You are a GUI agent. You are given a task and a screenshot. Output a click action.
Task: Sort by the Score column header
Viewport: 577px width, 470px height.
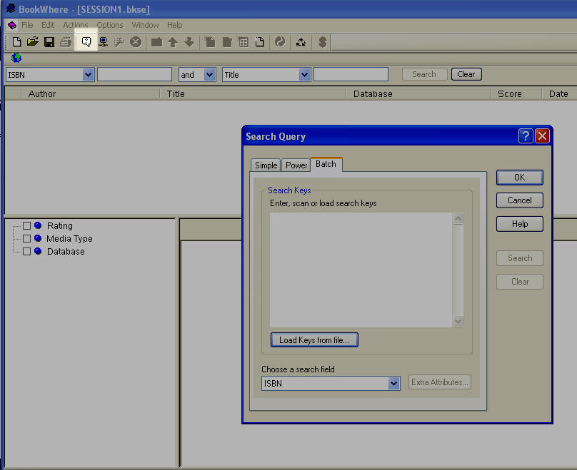click(516, 93)
